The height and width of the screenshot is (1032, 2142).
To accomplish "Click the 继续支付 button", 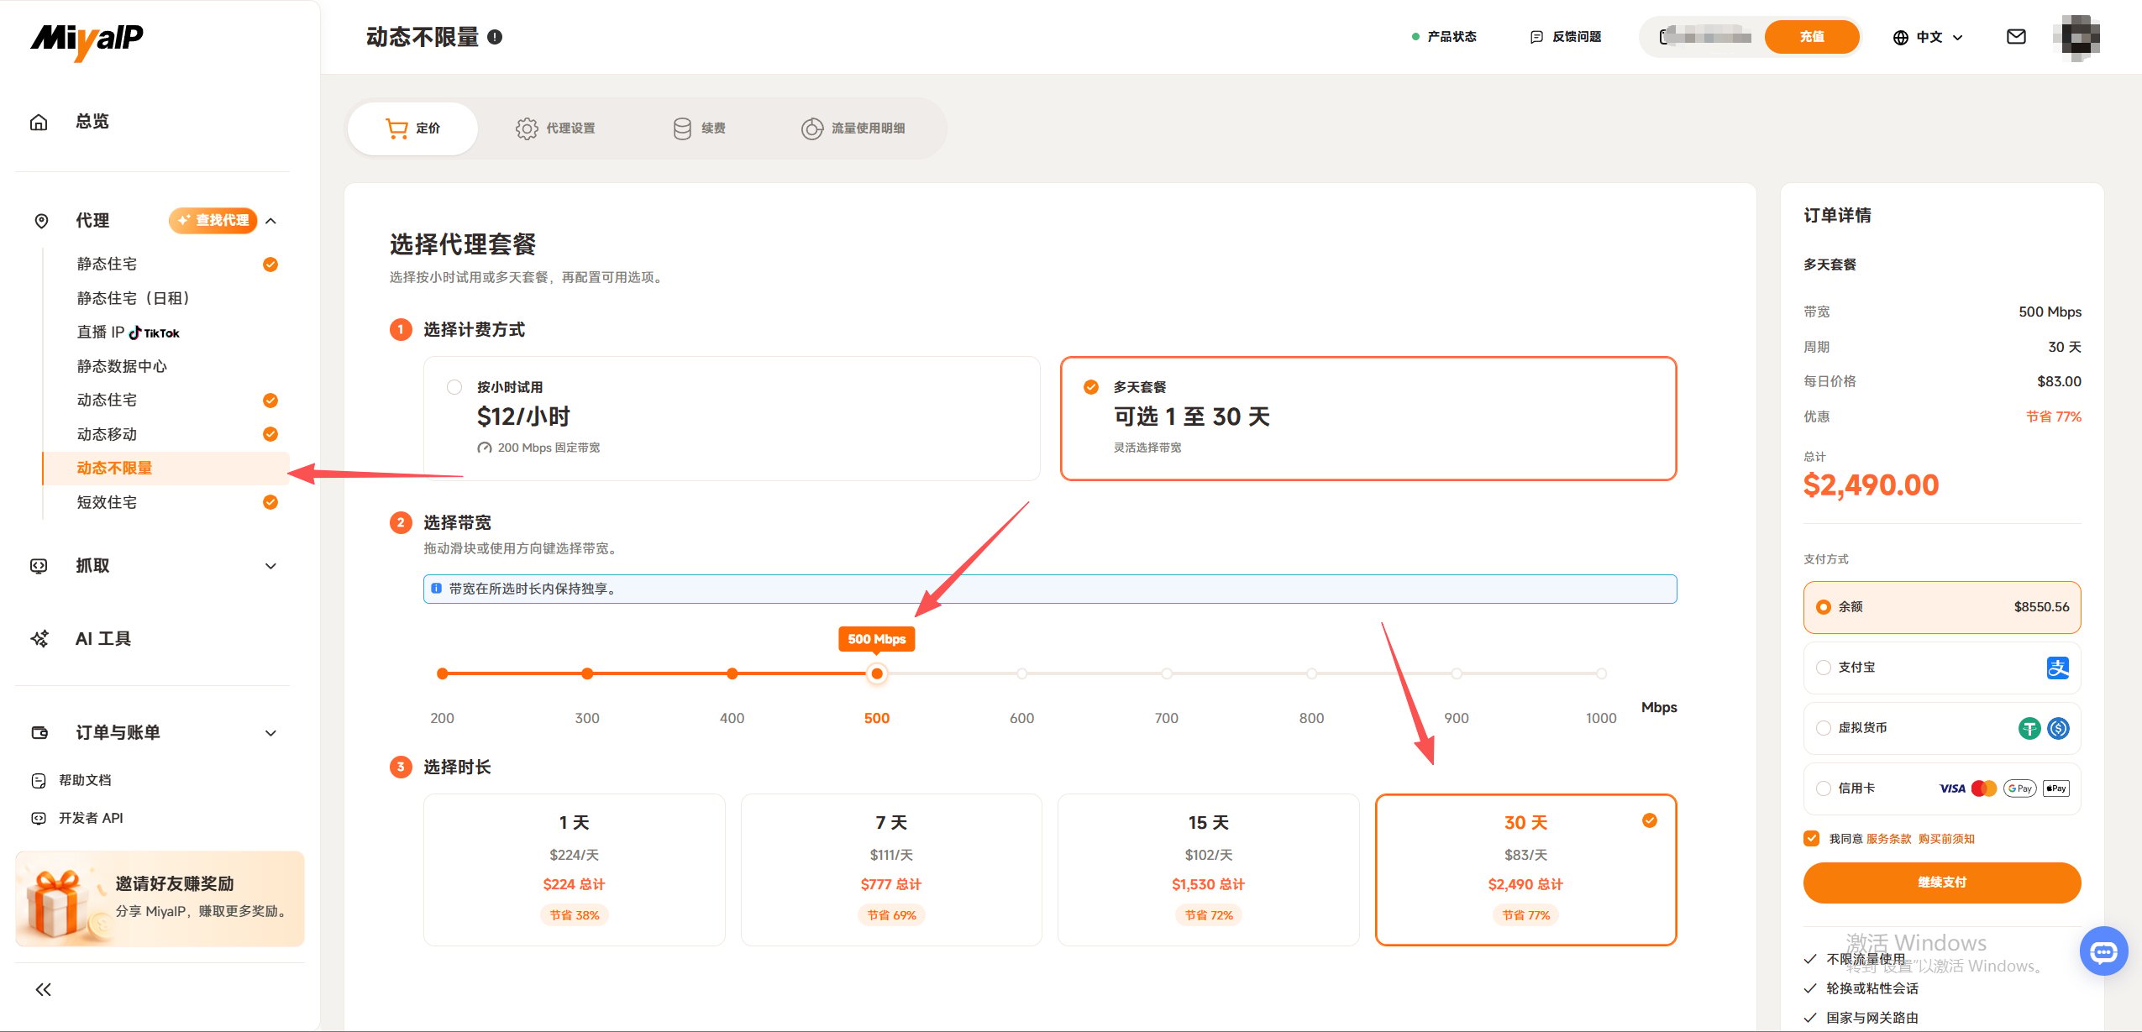I will tap(1941, 883).
